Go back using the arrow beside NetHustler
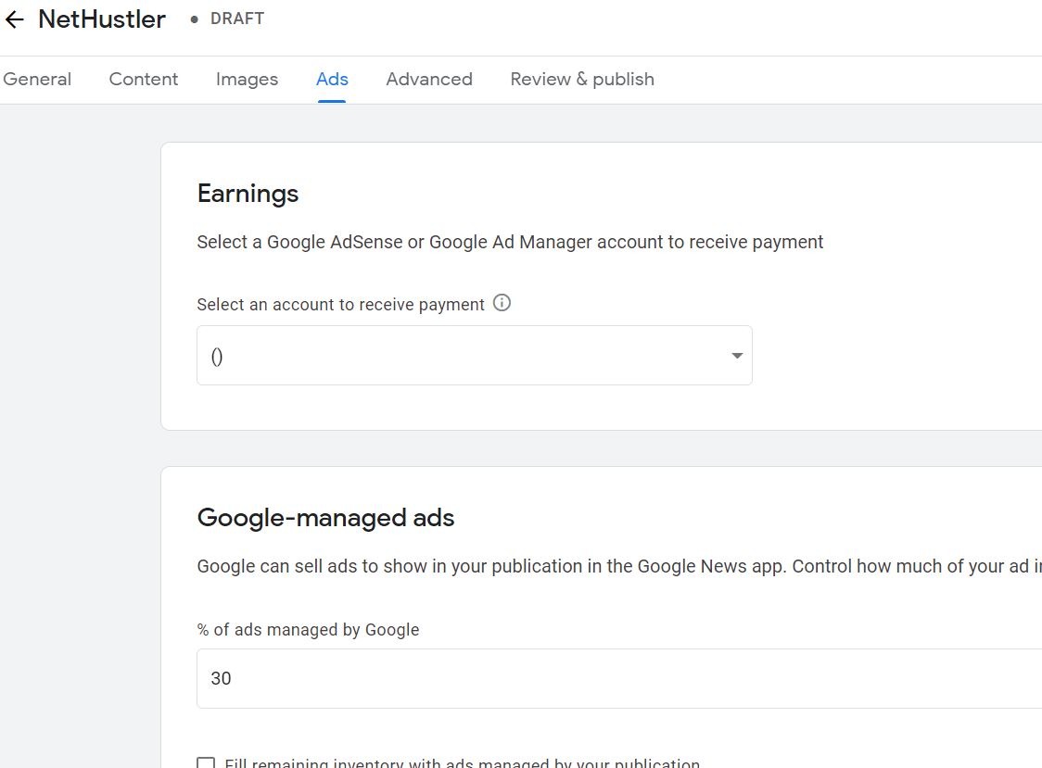 14,19
